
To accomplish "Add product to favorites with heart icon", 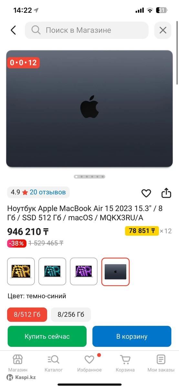I will [x=146, y=193].
